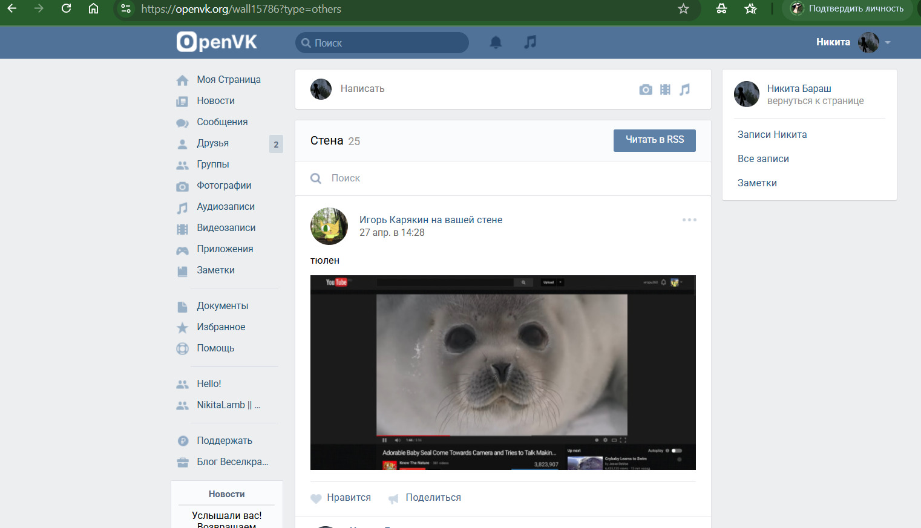Click the Приложения gamepad icon
This screenshot has height=528, width=921.
coord(182,250)
